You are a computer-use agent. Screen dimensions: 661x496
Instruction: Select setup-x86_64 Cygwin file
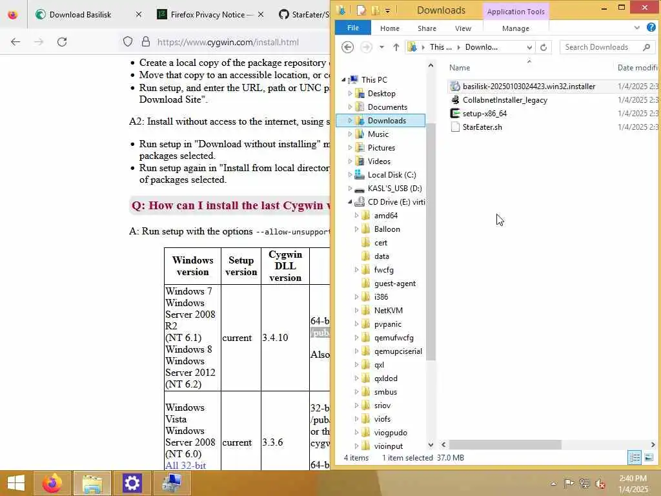coord(484,114)
